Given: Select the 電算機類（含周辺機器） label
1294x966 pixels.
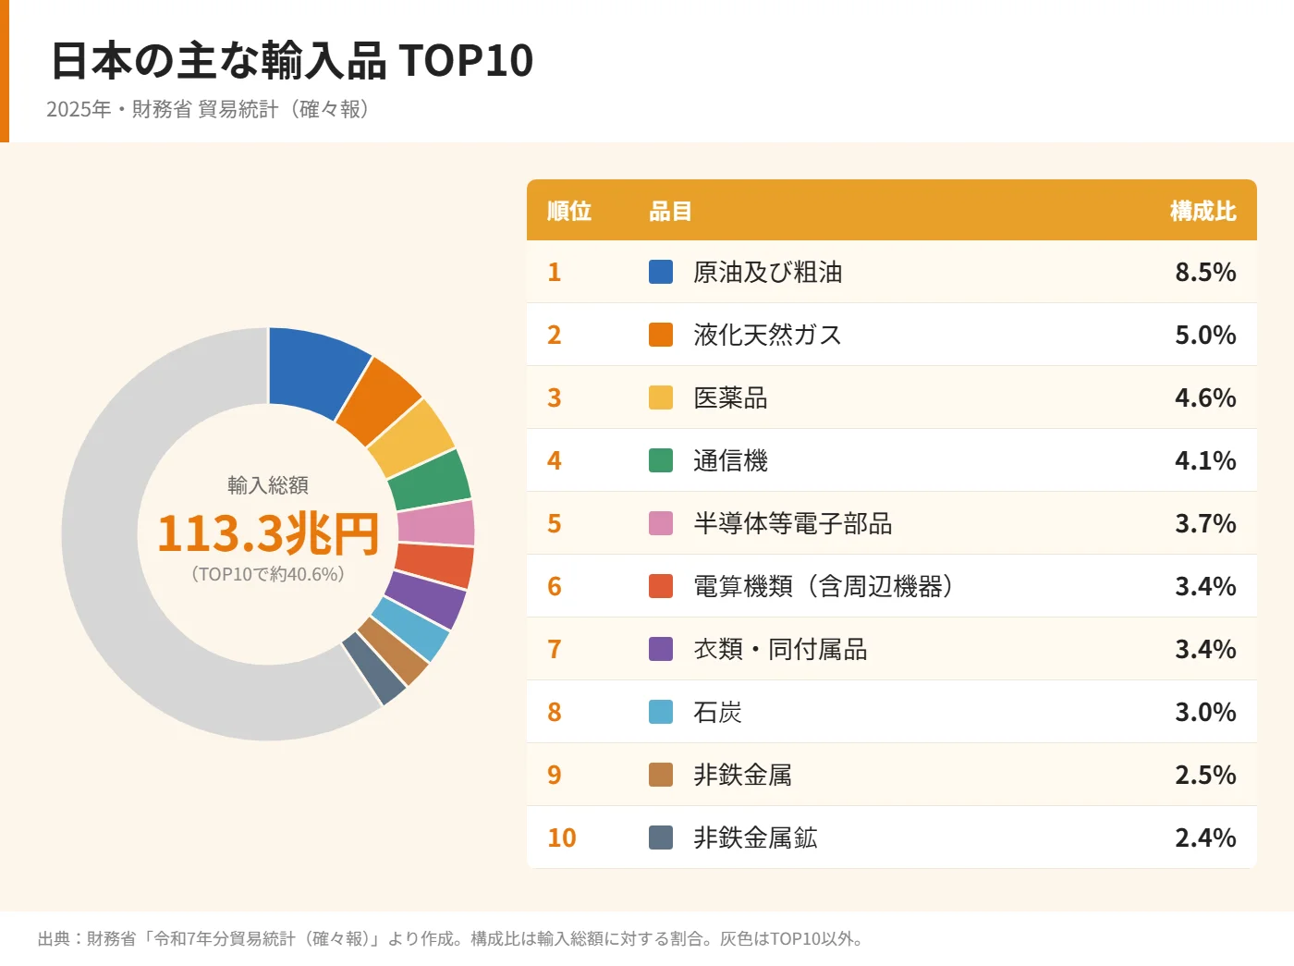Looking at the screenshot, I should (x=824, y=586).
